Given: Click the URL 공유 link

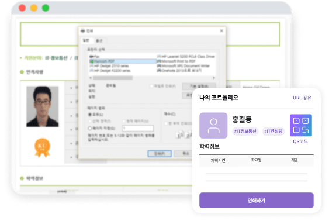Looking at the screenshot, I should [x=302, y=98].
